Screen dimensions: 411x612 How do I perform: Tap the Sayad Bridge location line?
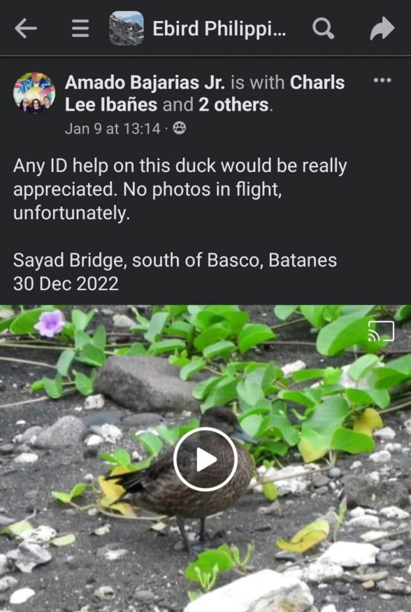pyautogui.click(x=174, y=261)
